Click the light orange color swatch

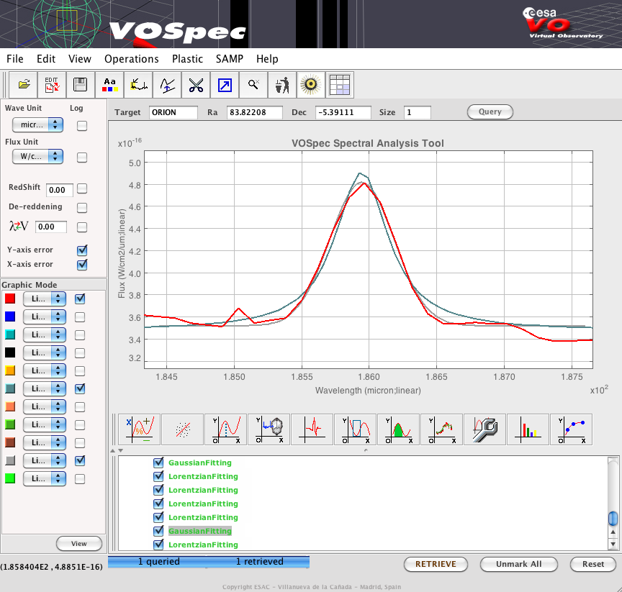pos(10,406)
